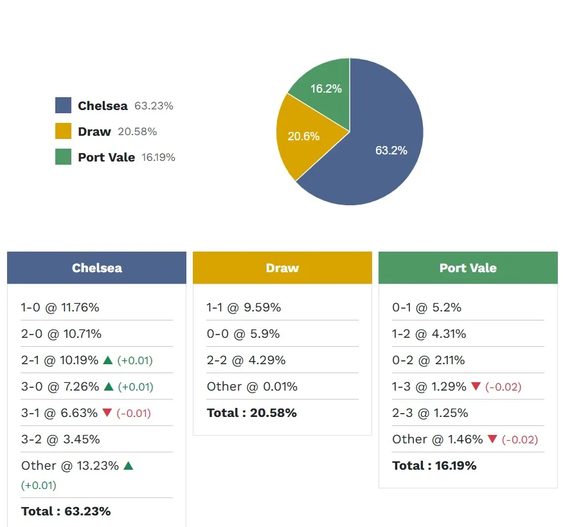
Task: Click the red down arrow beside 1-3
Action: (476, 387)
